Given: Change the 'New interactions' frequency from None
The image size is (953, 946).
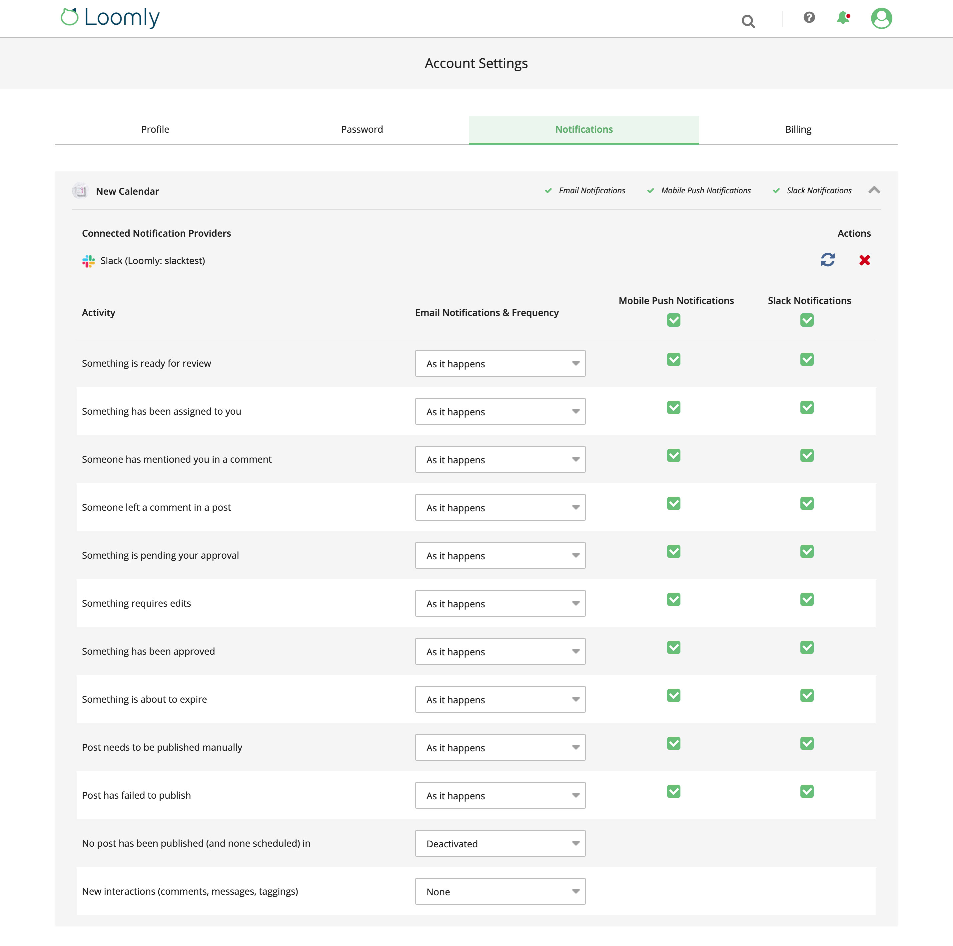Looking at the screenshot, I should click(x=500, y=891).
